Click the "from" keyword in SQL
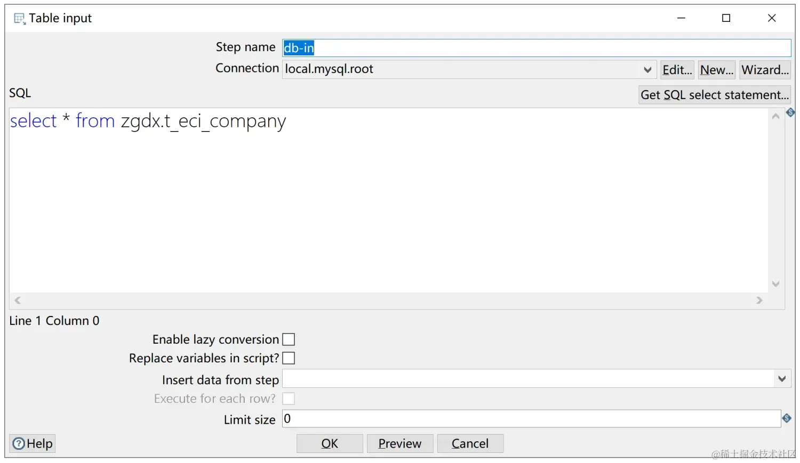The width and height of the screenshot is (800, 463). 95,121
